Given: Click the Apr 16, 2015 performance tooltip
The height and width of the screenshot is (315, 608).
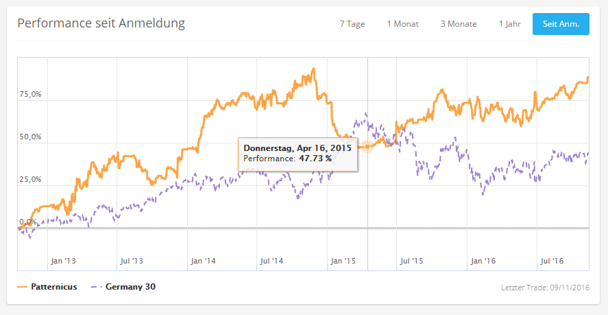Looking at the screenshot, I should pos(297,153).
